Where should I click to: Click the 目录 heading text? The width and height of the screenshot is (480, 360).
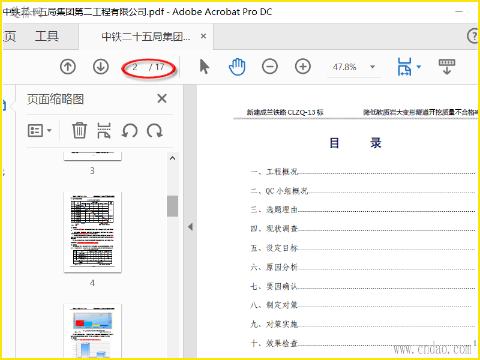point(355,143)
